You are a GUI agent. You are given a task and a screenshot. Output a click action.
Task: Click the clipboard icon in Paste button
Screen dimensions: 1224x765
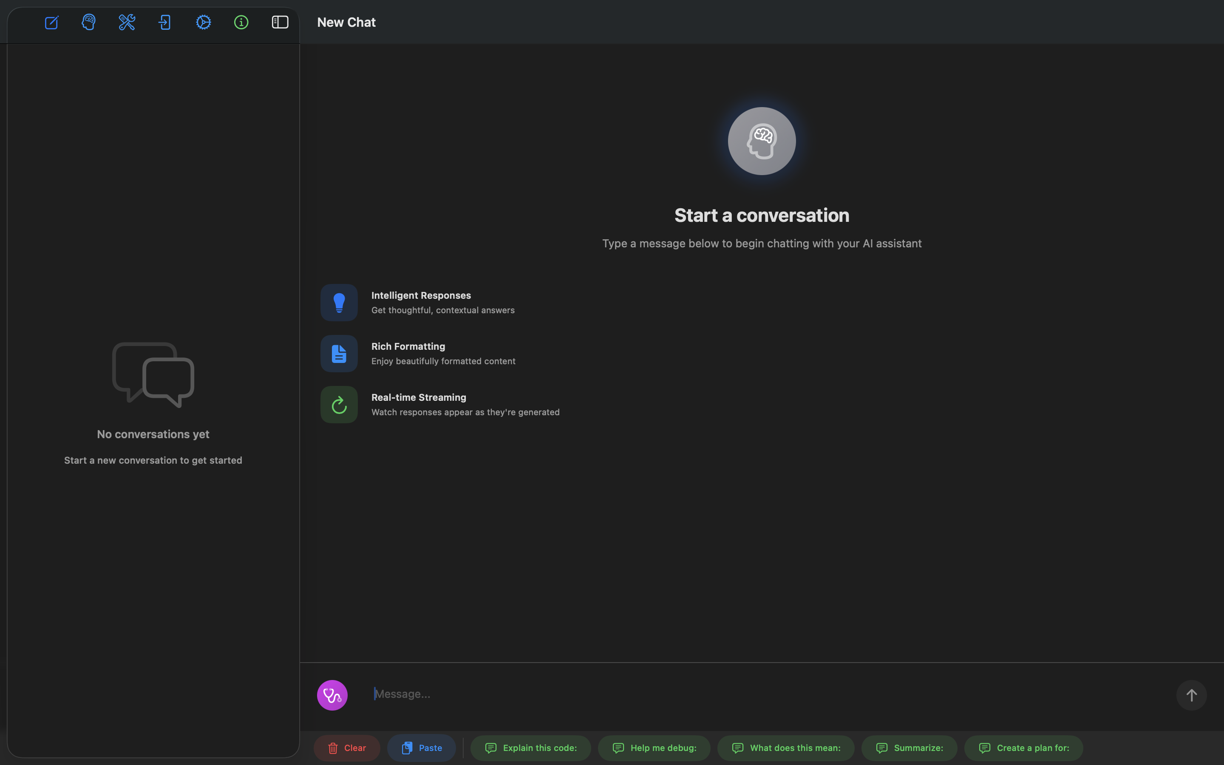point(407,748)
